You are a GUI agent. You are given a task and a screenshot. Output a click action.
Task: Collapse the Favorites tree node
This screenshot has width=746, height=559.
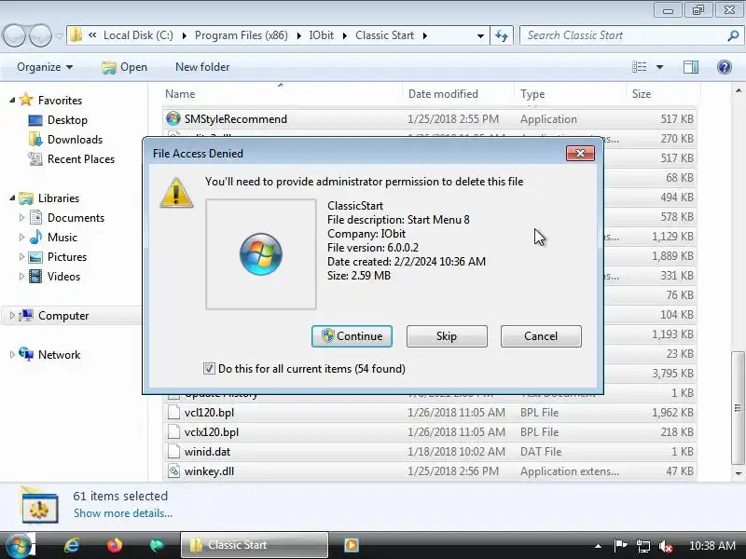[12, 101]
